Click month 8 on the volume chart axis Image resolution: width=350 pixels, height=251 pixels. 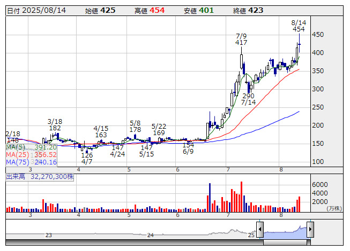point(281,215)
